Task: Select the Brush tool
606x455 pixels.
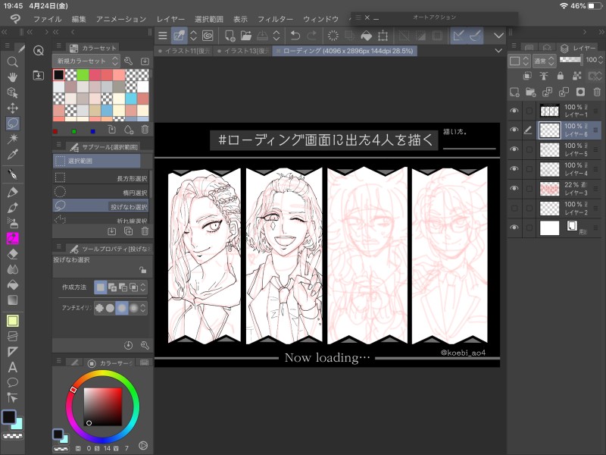Action: pyautogui.click(x=12, y=207)
